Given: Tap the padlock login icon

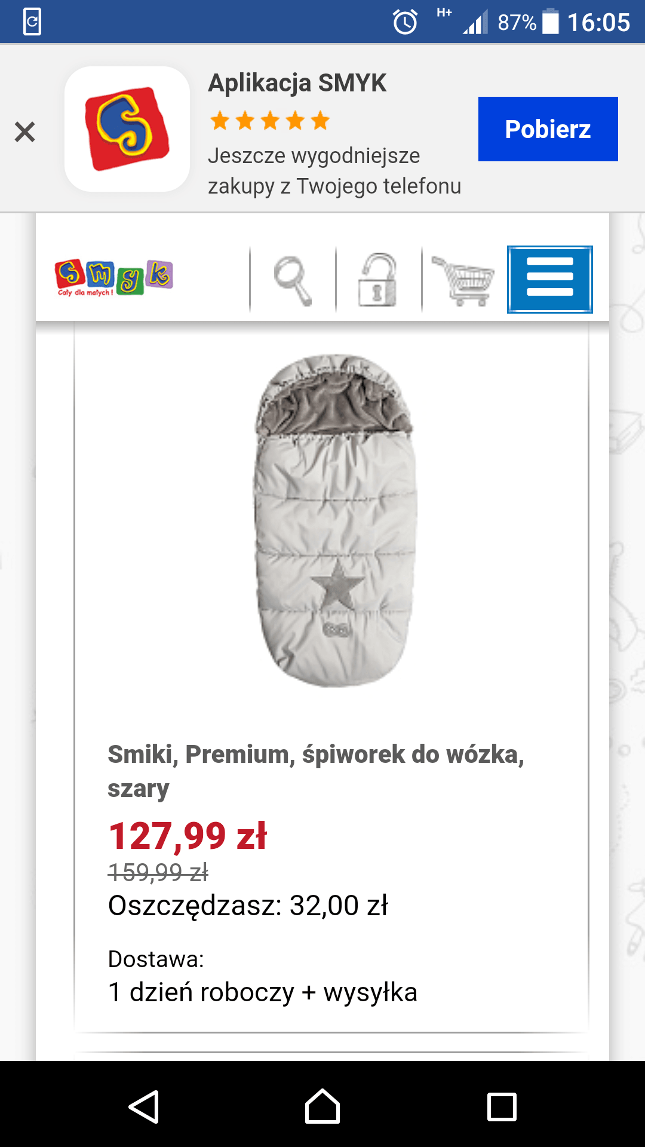Looking at the screenshot, I should pyautogui.click(x=377, y=280).
